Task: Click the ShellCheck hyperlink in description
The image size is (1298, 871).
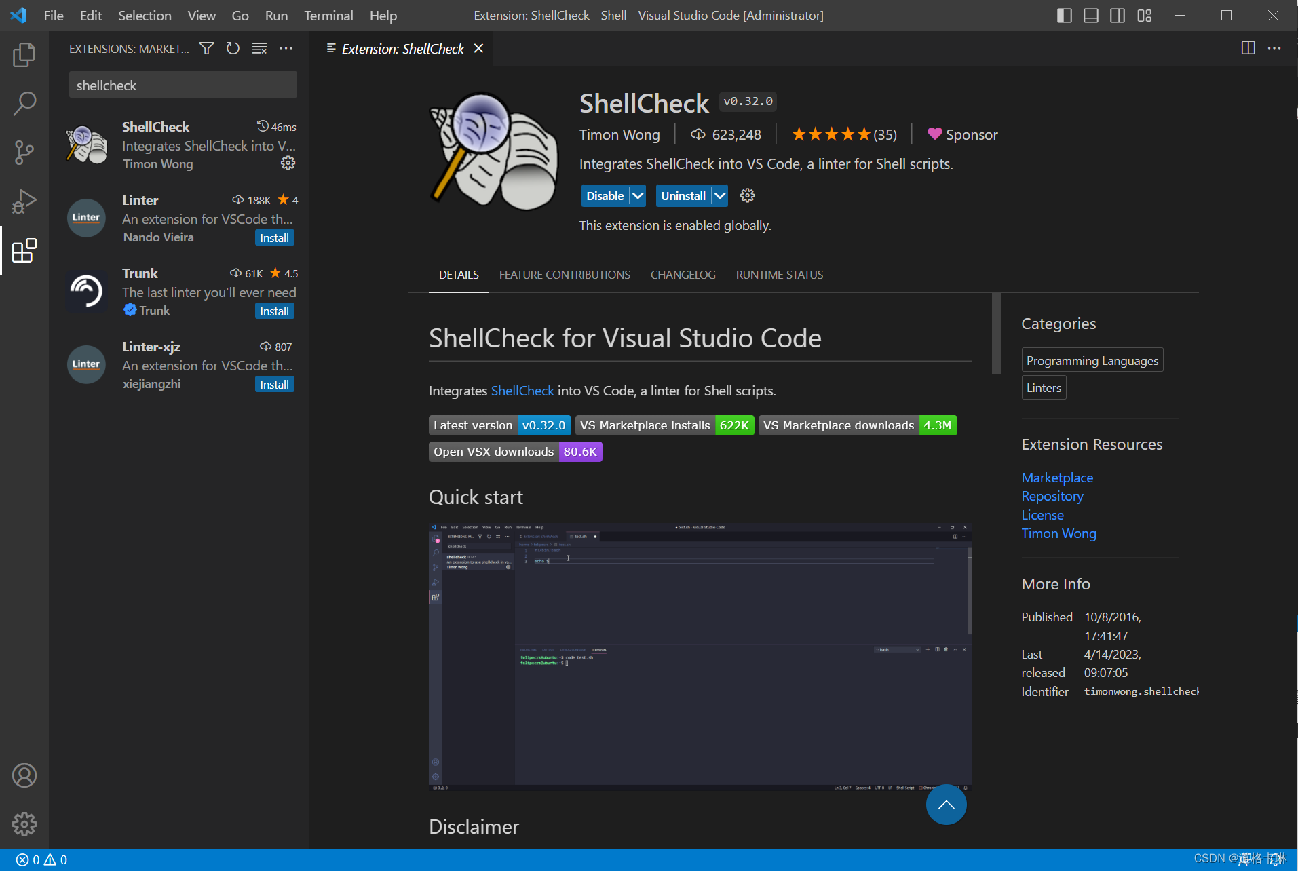Action: (x=522, y=391)
